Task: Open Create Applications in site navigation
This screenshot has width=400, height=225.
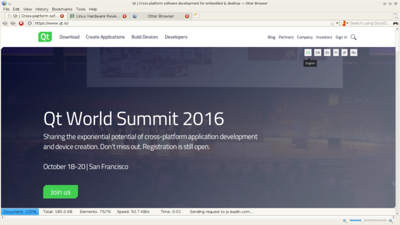Action: [105, 37]
